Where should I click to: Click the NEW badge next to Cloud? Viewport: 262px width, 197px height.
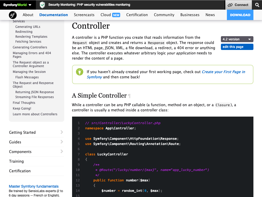(116, 15)
